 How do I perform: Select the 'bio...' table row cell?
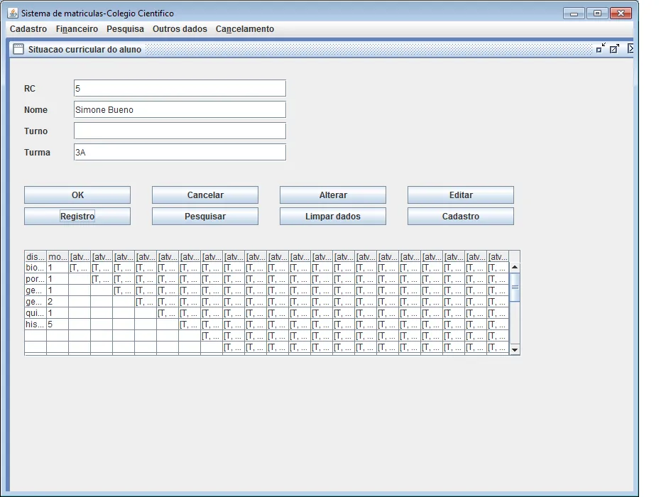36,268
